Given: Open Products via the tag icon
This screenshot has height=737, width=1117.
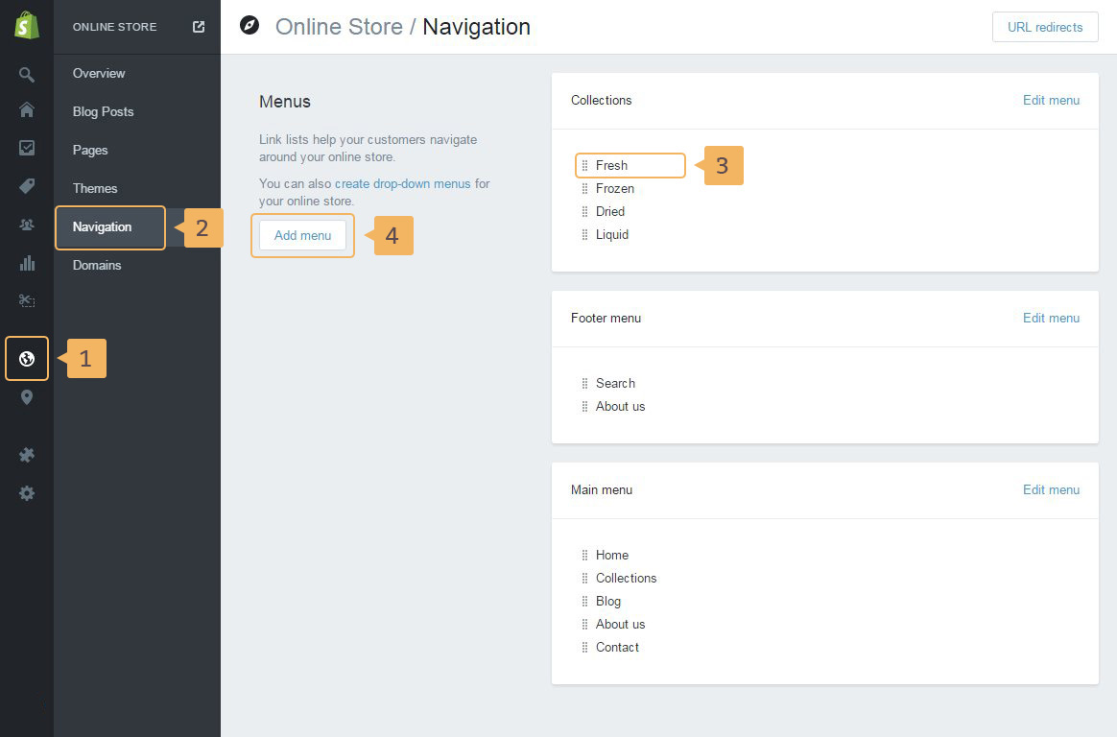Looking at the screenshot, I should click(x=27, y=186).
